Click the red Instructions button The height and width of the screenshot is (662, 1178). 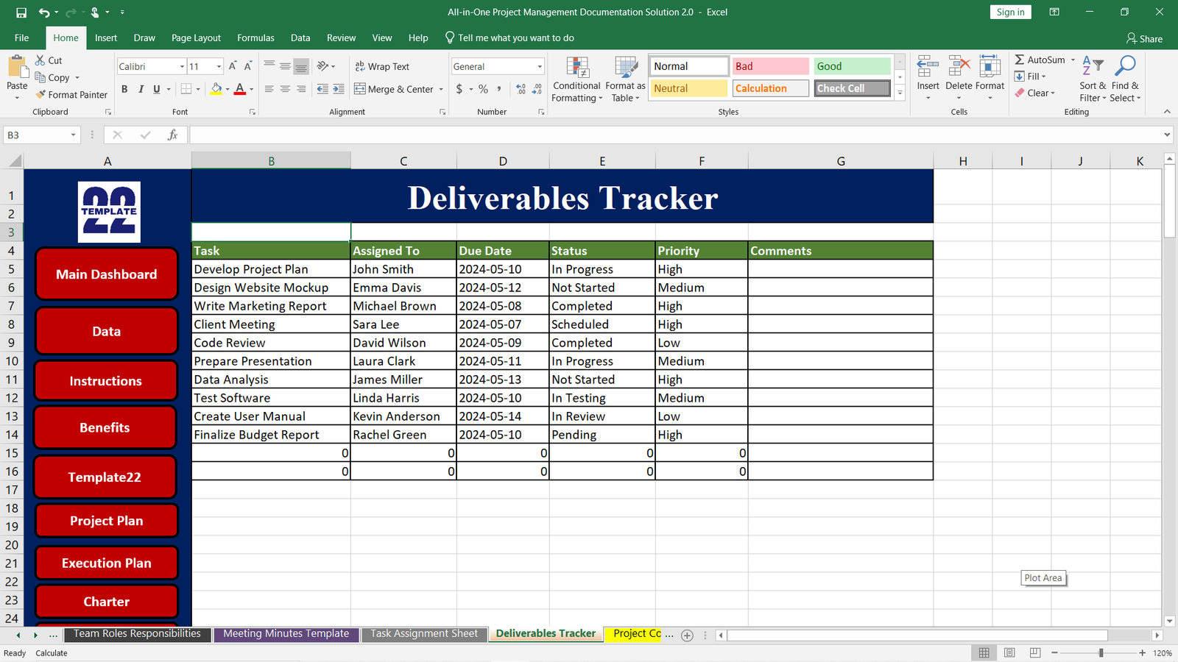[106, 381]
